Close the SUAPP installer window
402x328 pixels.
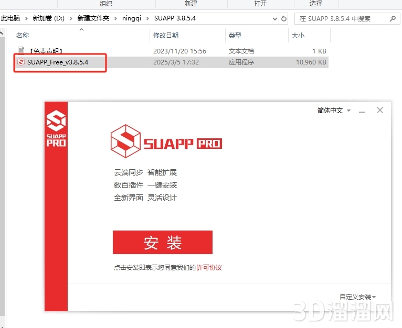coord(380,110)
